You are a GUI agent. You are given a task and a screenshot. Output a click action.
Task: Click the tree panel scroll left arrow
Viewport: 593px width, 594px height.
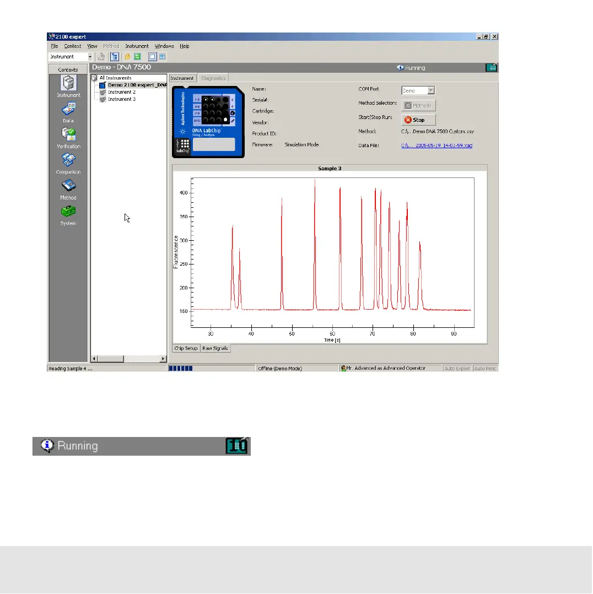tap(94, 358)
